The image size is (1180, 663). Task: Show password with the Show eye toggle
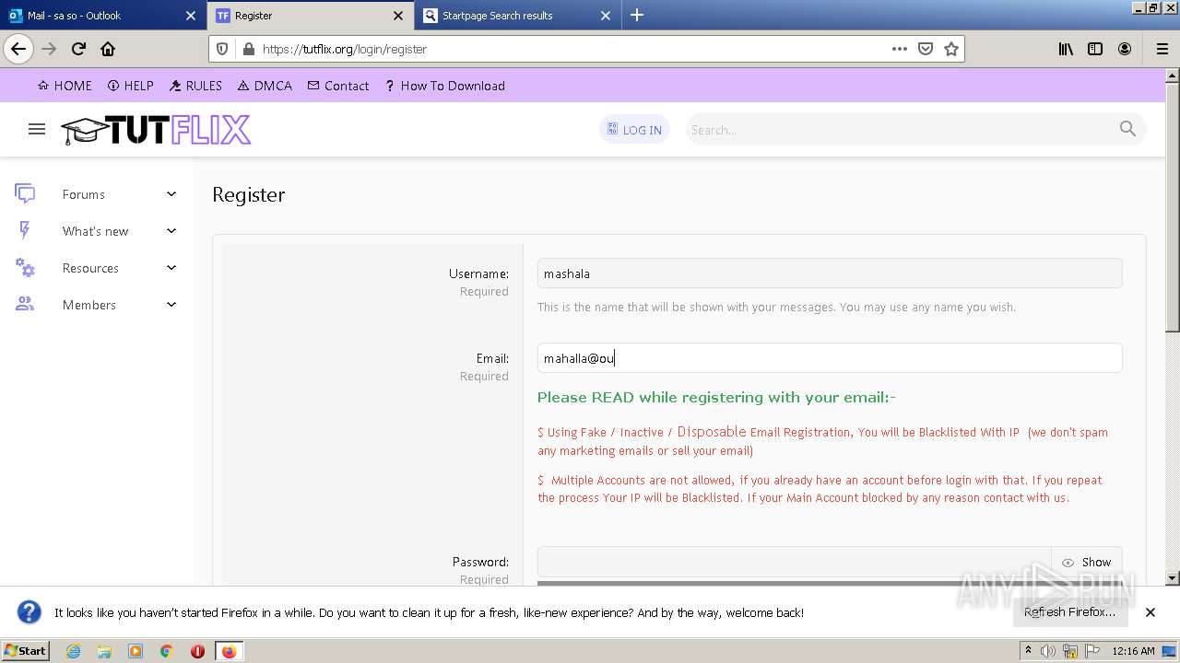[1086, 562]
